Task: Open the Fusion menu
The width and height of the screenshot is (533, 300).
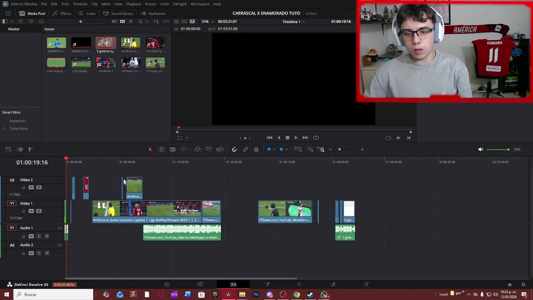Action: pyautogui.click(x=150, y=4)
